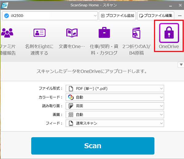Select the 仕事/契約・資料・カタログ briefcase profile

104,32
